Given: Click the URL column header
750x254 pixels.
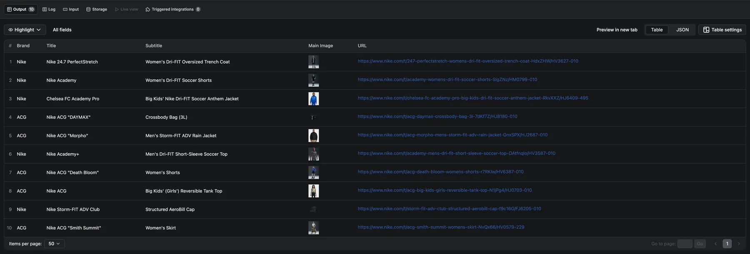Looking at the screenshot, I should point(362,46).
